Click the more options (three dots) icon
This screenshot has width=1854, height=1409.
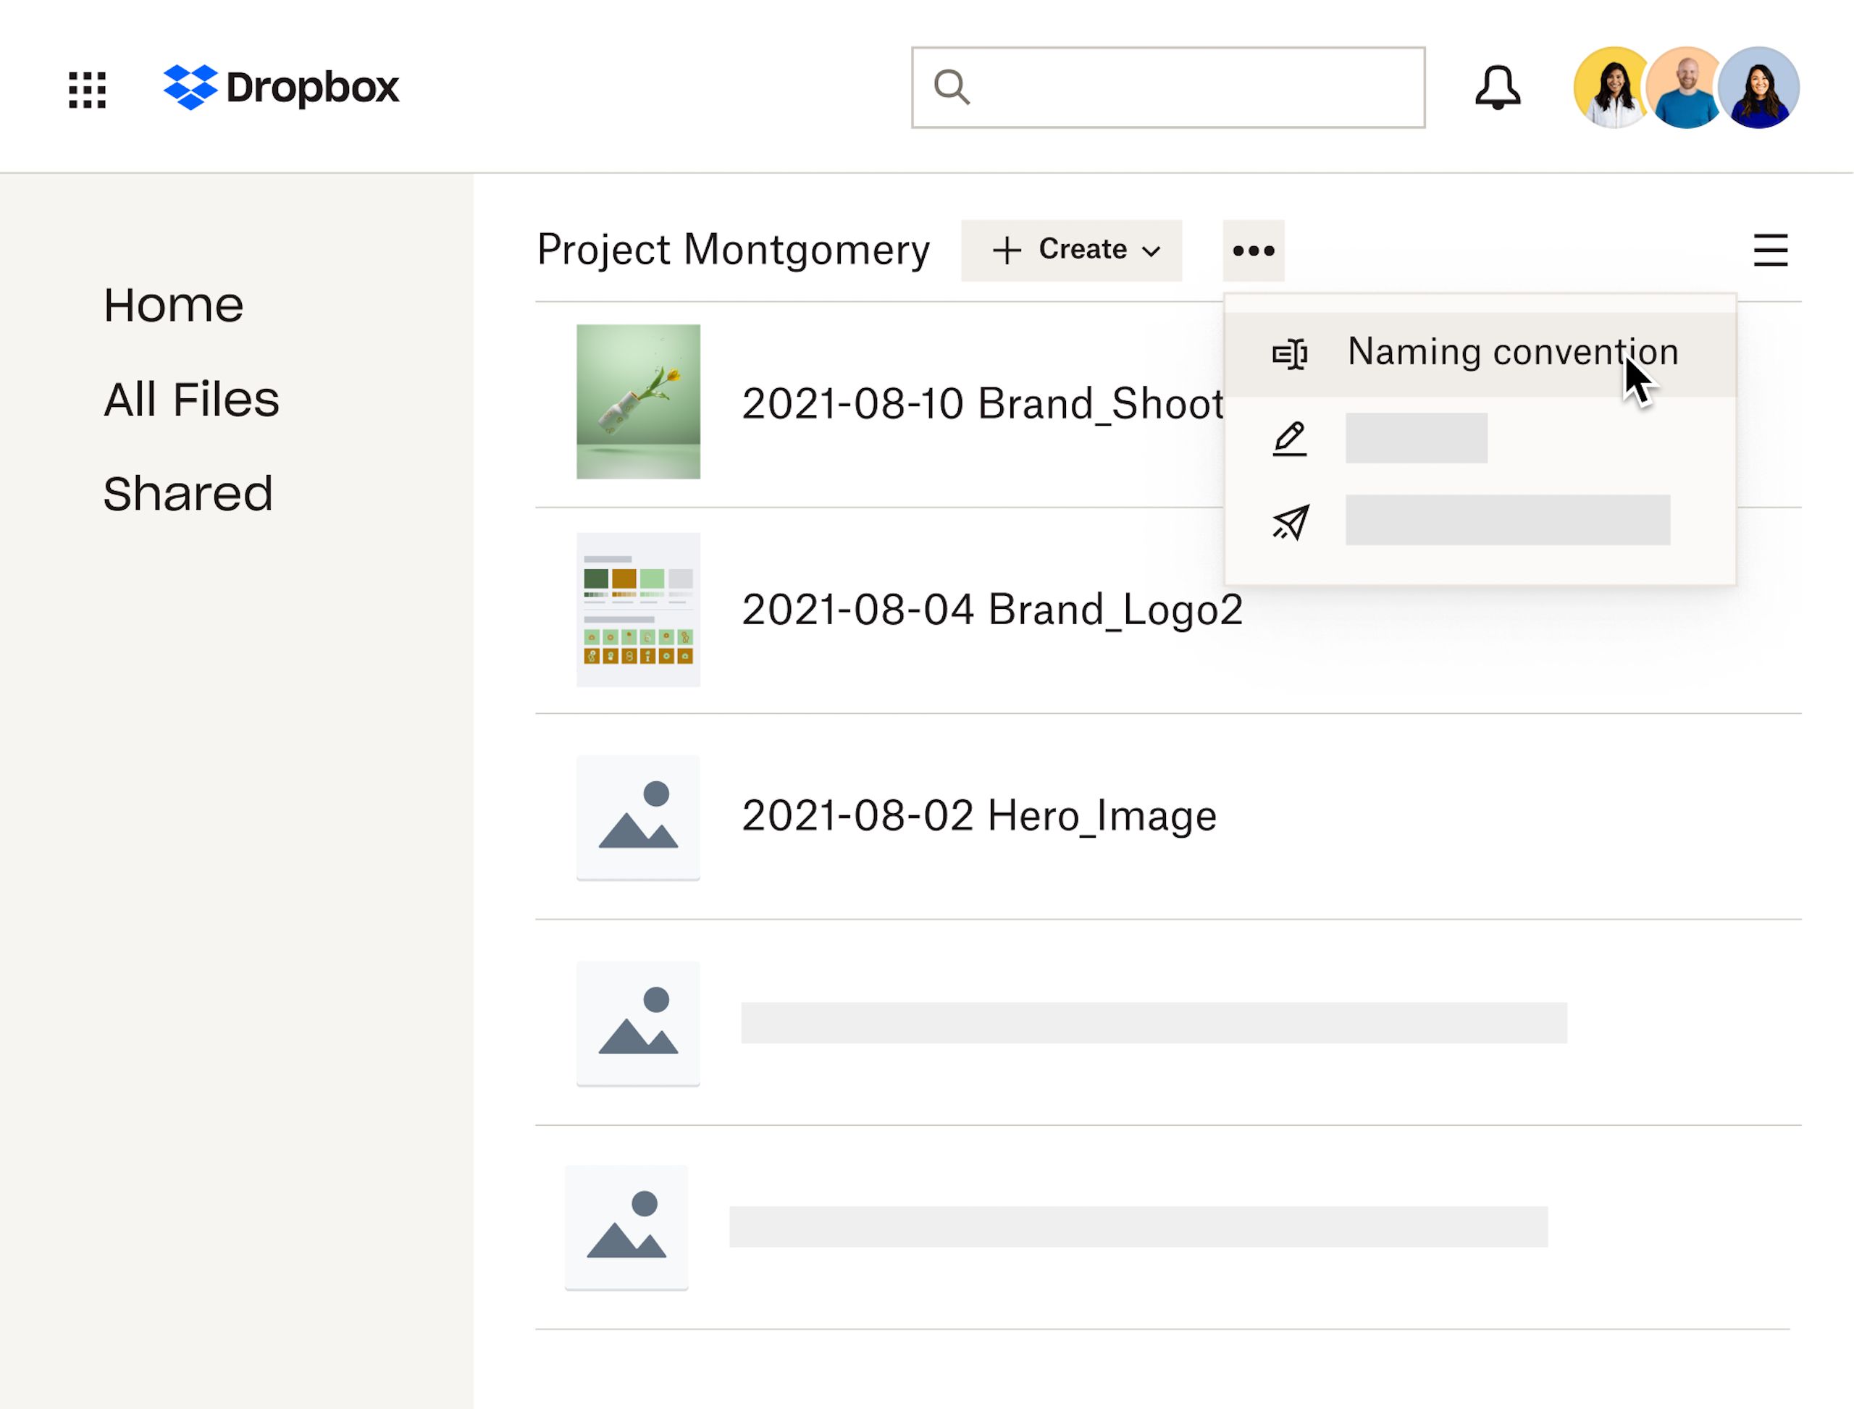1254,248
